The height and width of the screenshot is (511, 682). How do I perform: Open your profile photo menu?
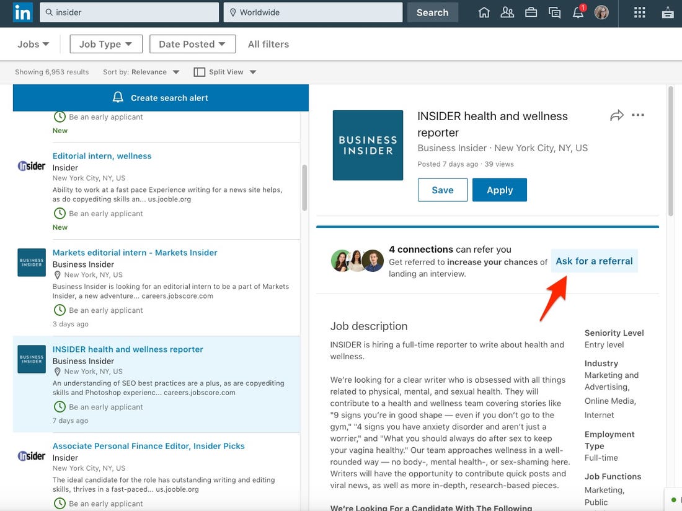point(601,12)
